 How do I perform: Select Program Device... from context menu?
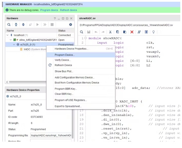pyautogui.click(x=65, y=54)
